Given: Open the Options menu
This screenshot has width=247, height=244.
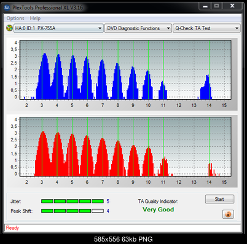Looking at the screenshot, I should (15, 18).
